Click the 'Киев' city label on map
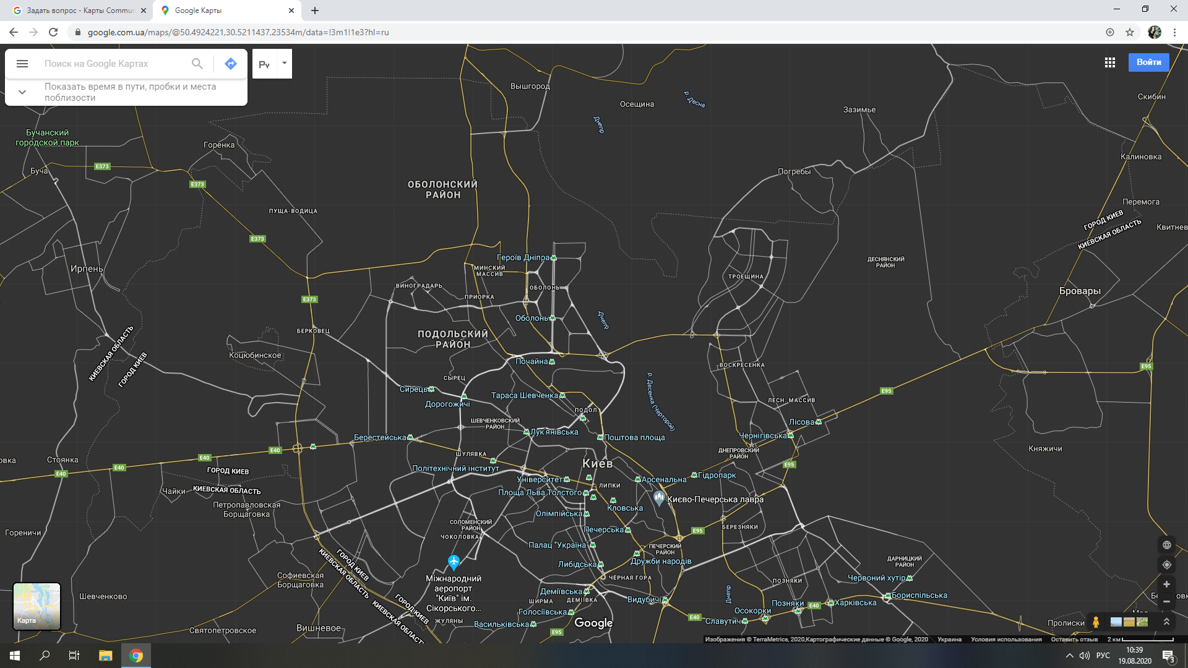Viewport: 1188px width, 668px height. coord(598,463)
